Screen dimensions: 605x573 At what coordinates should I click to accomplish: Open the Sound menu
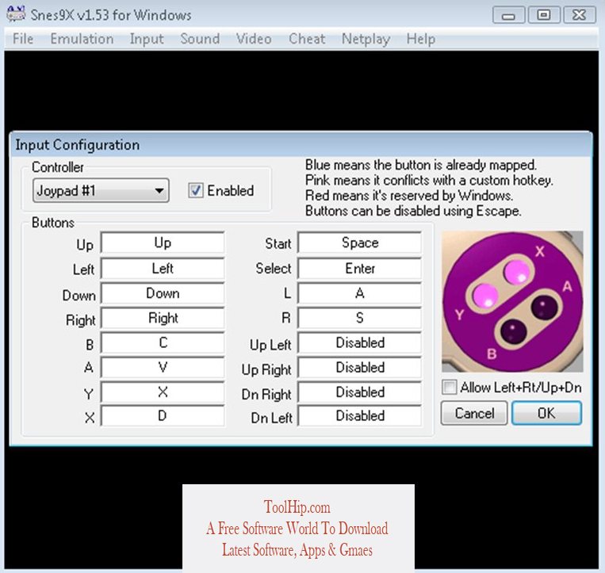point(200,39)
